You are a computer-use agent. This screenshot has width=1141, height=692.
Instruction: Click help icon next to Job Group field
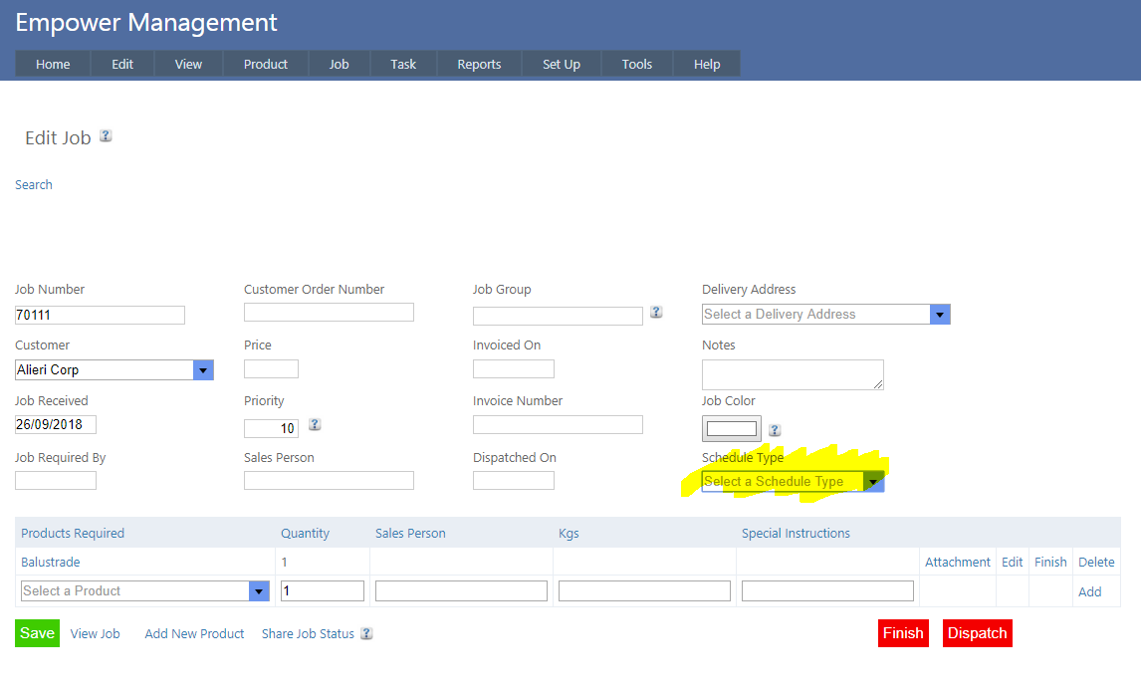[656, 312]
